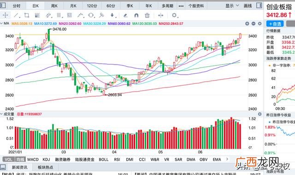Select the MACD indicator
The image size is (295, 175).
pyautogui.click(x=33, y=159)
